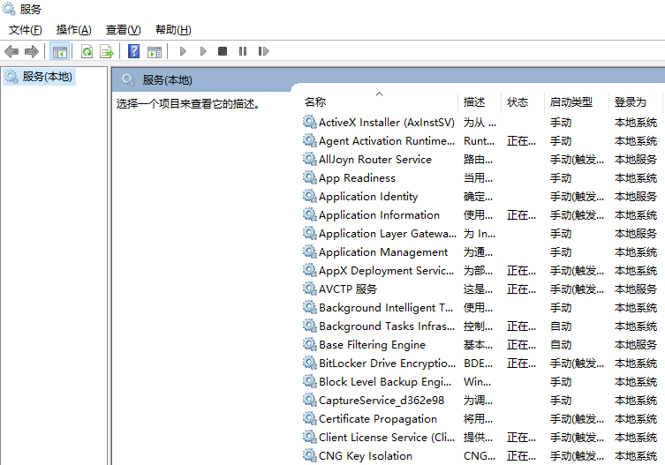665x465 pixels.
Task: Click gear icon of Client License Service
Action: point(310,437)
